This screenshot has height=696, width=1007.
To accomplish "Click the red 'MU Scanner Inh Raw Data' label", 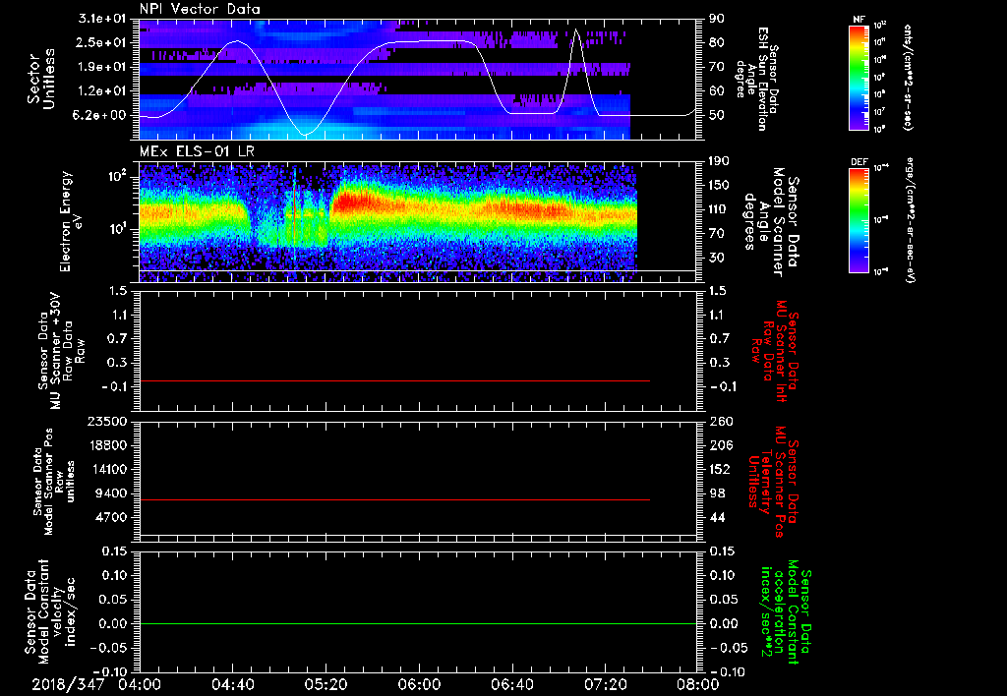I will [774, 351].
